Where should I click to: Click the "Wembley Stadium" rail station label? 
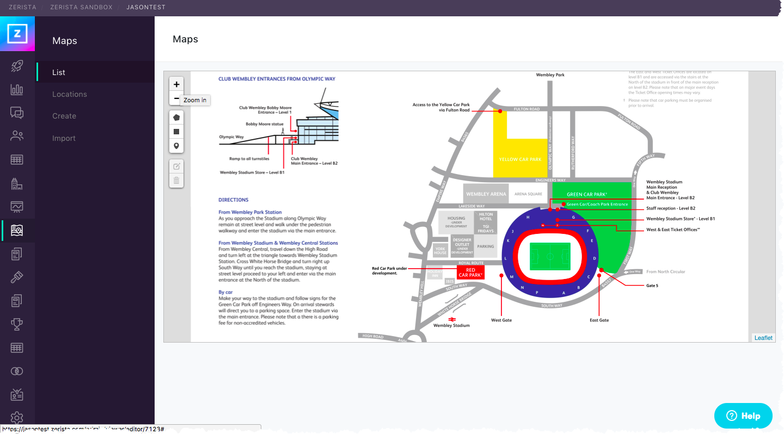(x=451, y=326)
